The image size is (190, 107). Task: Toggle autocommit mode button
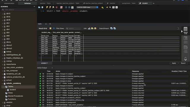[x=72, y=7]
